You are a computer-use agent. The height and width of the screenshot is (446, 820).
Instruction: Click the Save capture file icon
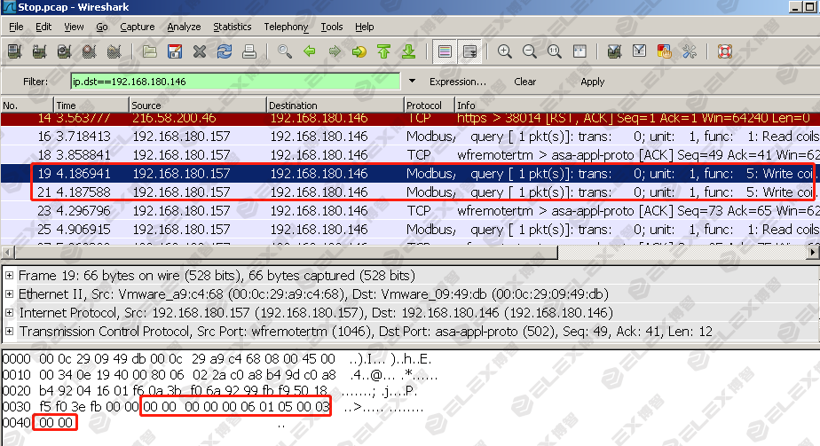(x=175, y=51)
